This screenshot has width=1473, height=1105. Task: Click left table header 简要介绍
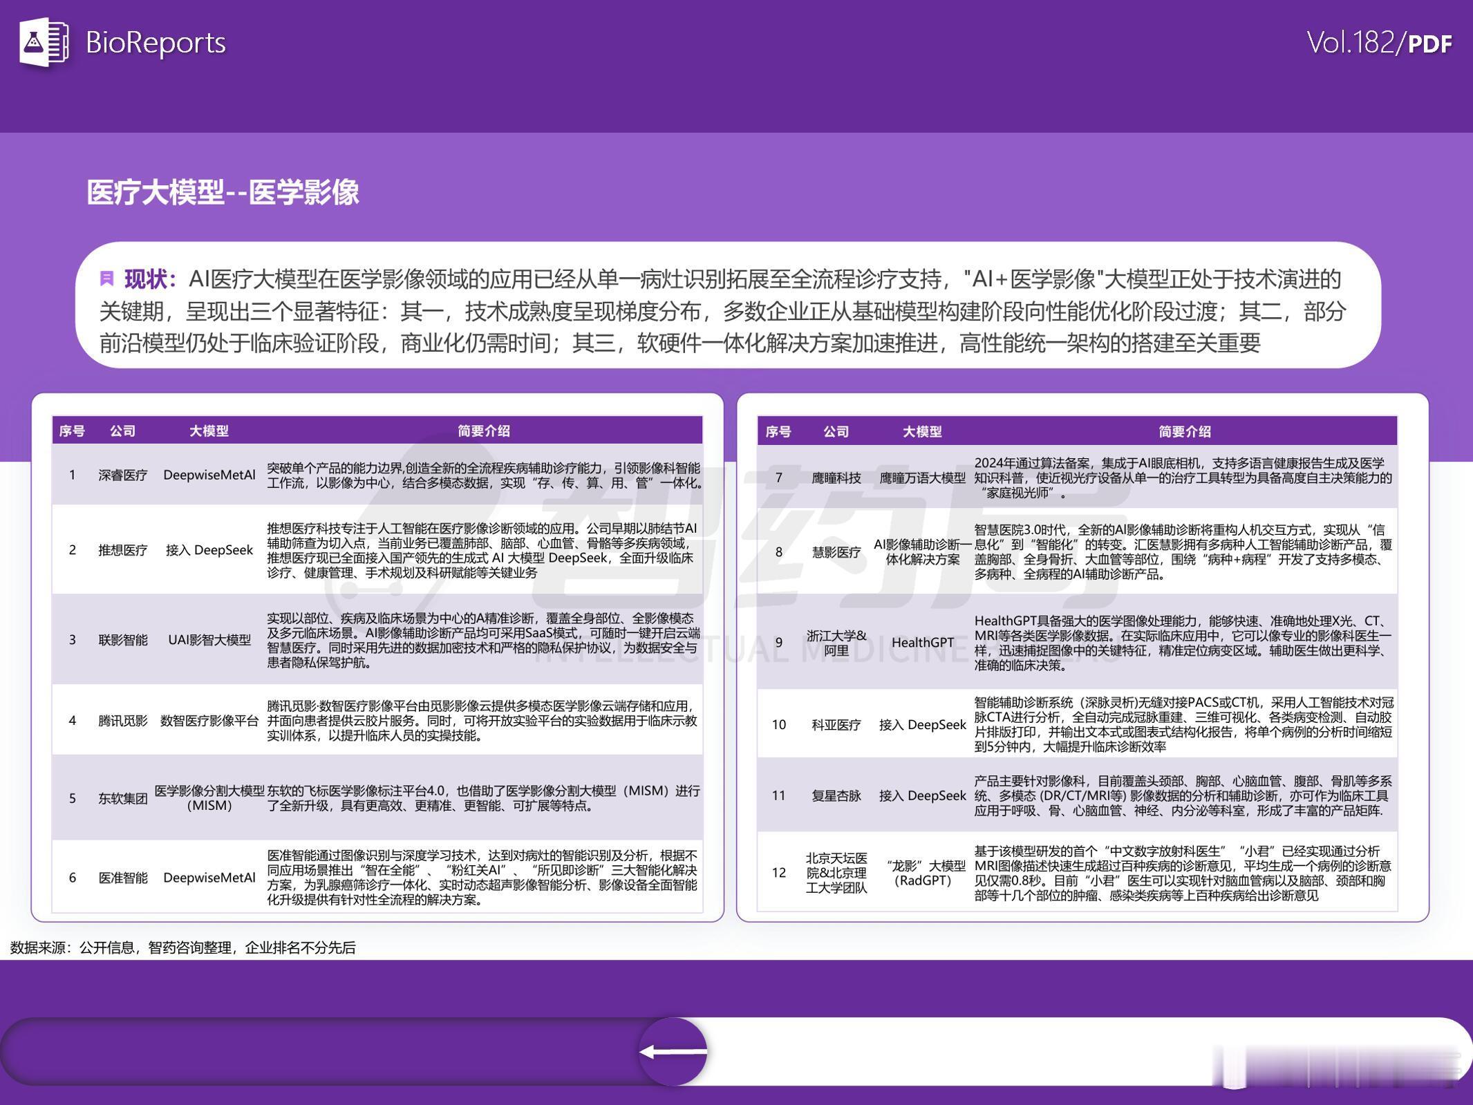484,431
